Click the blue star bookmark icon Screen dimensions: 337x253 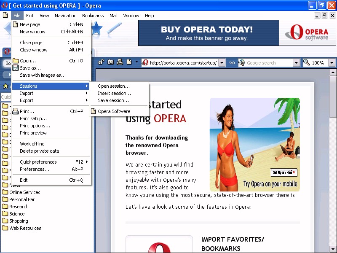click(96, 29)
